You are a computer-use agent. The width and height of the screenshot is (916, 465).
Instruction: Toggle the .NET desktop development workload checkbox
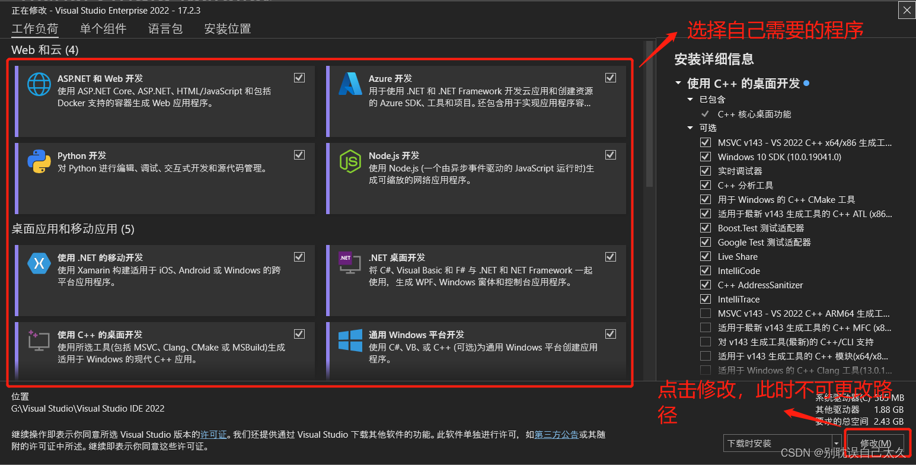(x=611, y=257)
